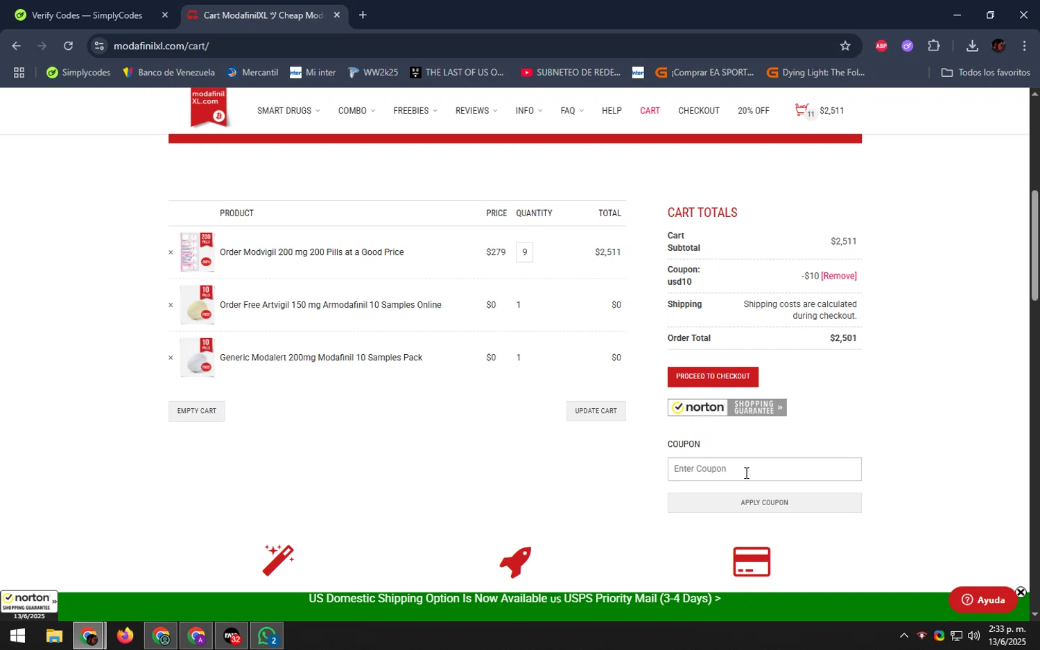Open the 20% OFF nav link
Viewport: 1040px width, 650px height.
(754, 111)
